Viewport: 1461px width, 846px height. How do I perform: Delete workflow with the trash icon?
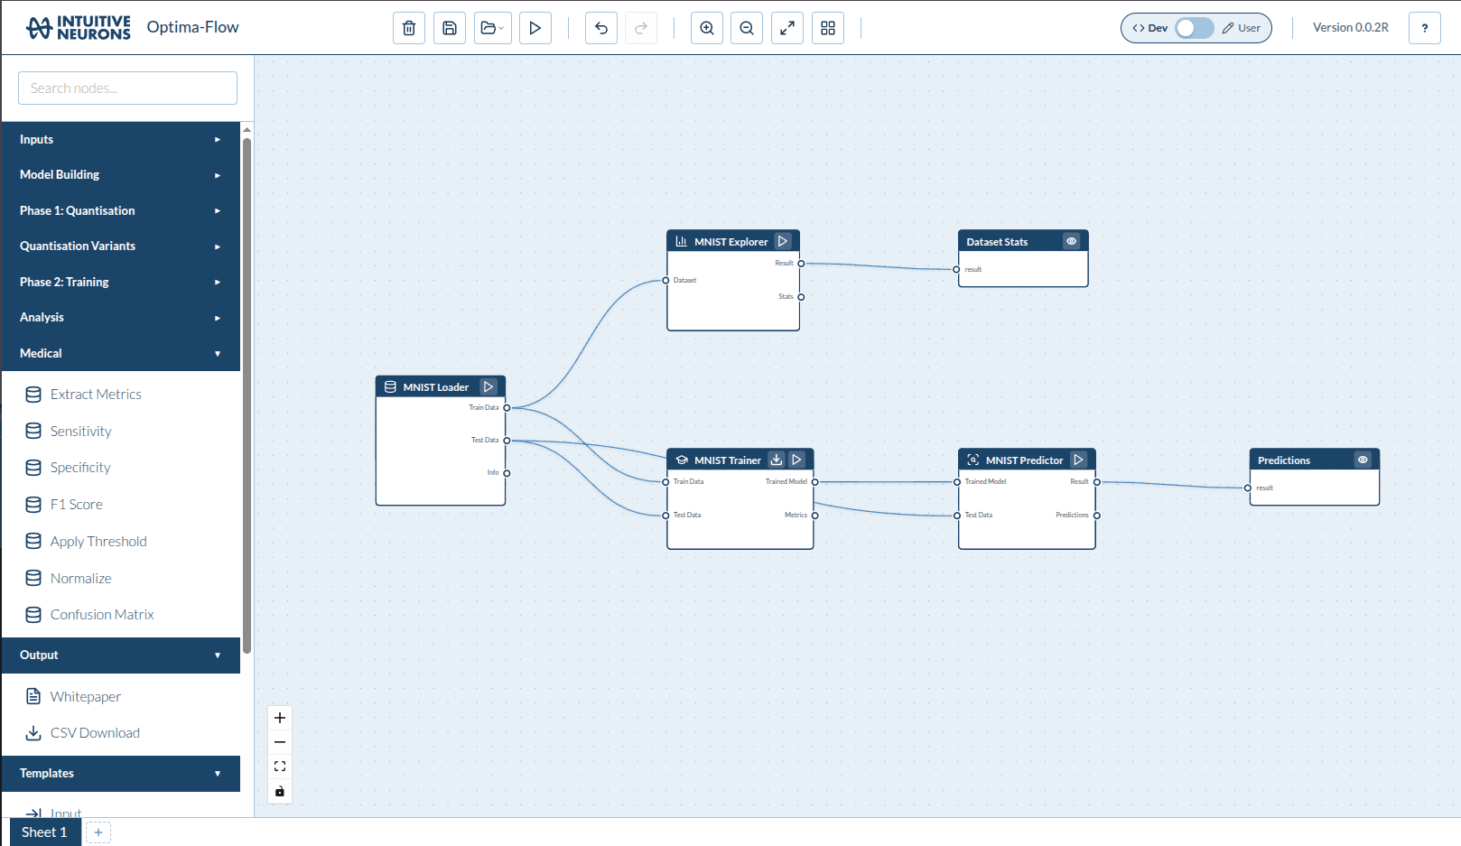(409, 28)
